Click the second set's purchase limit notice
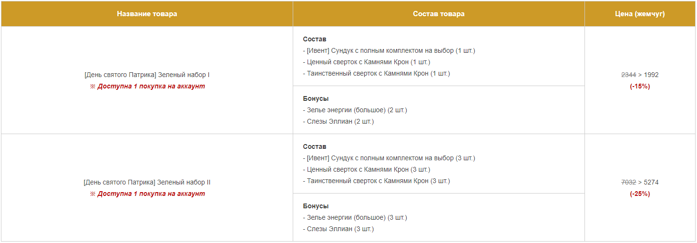 147,194
